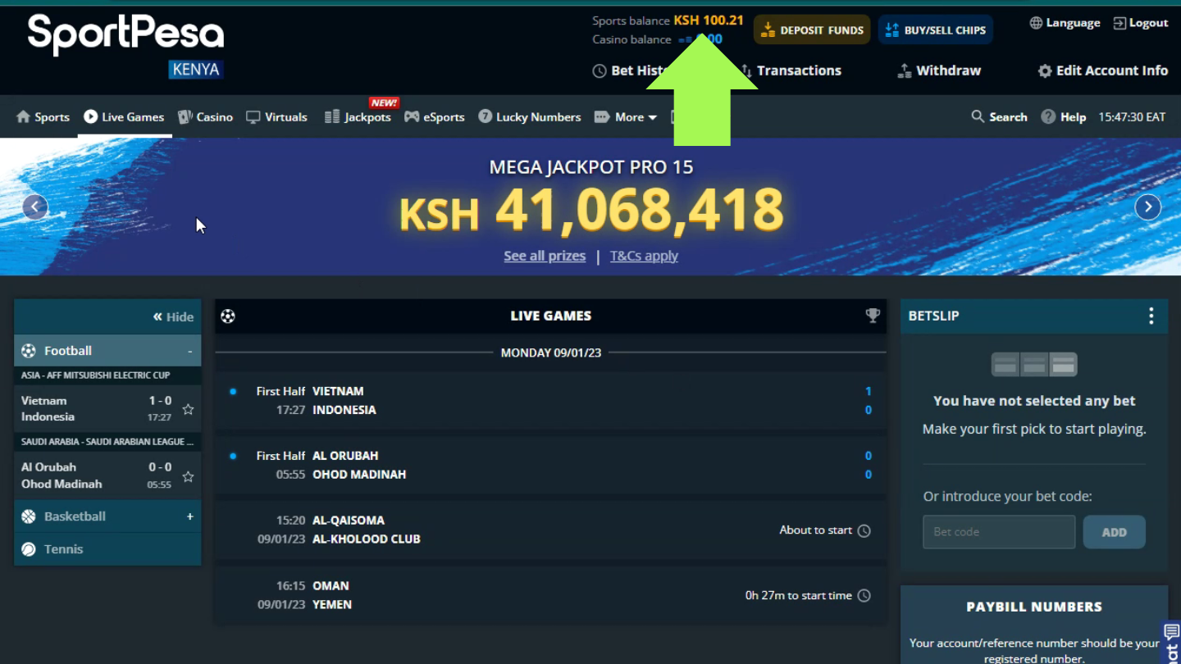Click the Buy/Sell Chips button
1181x664 pixels.
coord(935,30)
